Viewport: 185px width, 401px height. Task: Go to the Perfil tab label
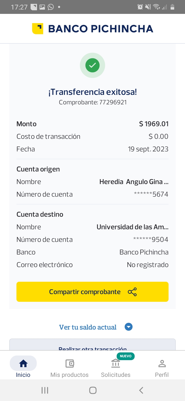point(162,375)
